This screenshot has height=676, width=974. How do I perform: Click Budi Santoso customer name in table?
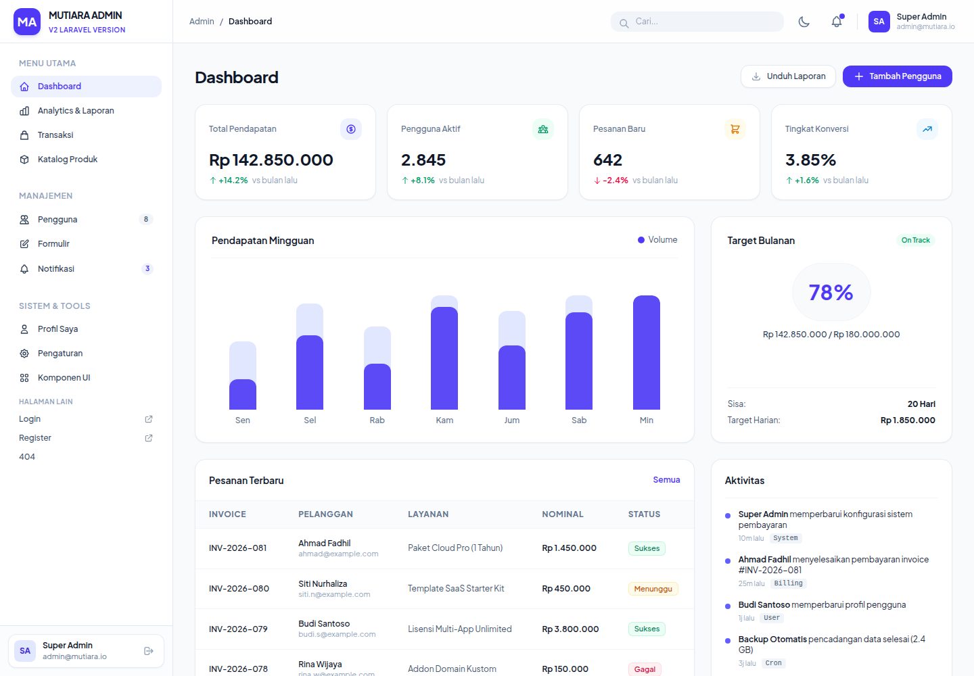coord(324,624)
